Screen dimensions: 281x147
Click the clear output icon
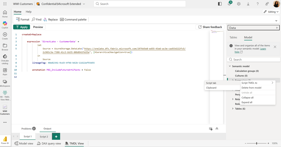pyautogui.click(x=211, y=129)
